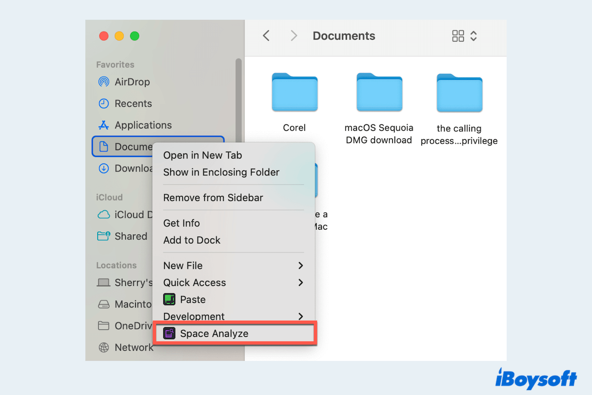This screenshot has width=592, height=395.
Task: Click the Finder back arrow
Action: (266, 36)
